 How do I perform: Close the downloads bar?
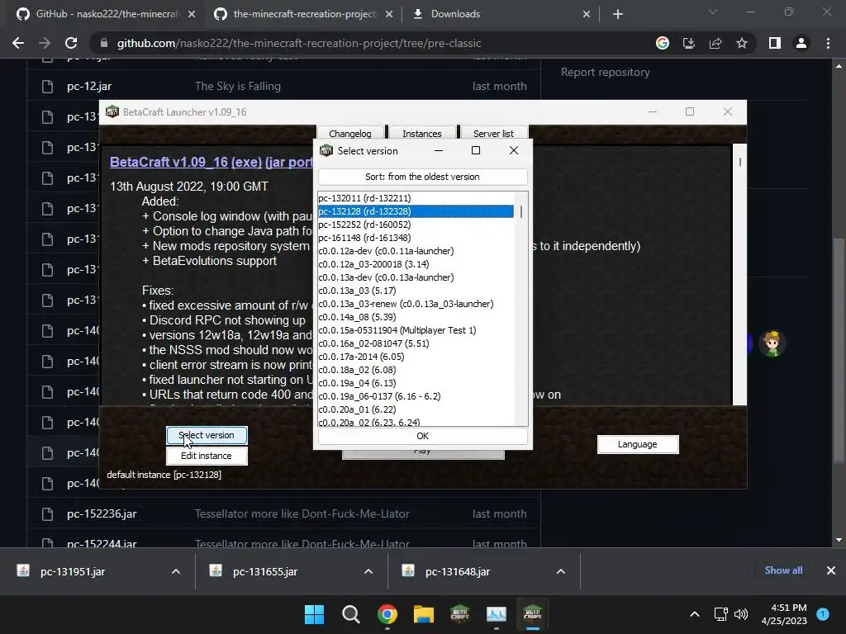tap(831, 570)
